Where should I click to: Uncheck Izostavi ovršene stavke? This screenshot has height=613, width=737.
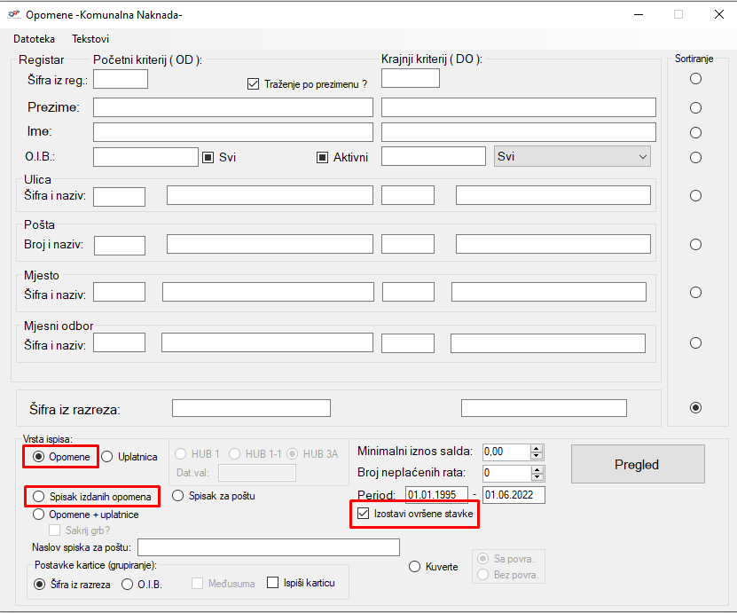pyautogui.click(x=362, y=514)
